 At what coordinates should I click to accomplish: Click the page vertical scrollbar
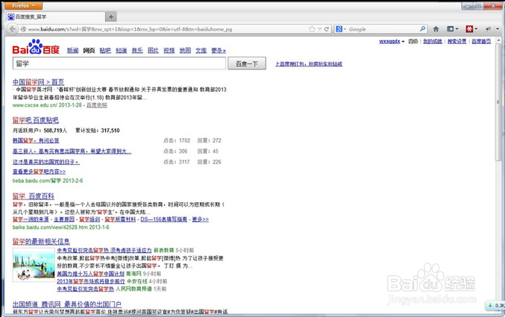498,102
